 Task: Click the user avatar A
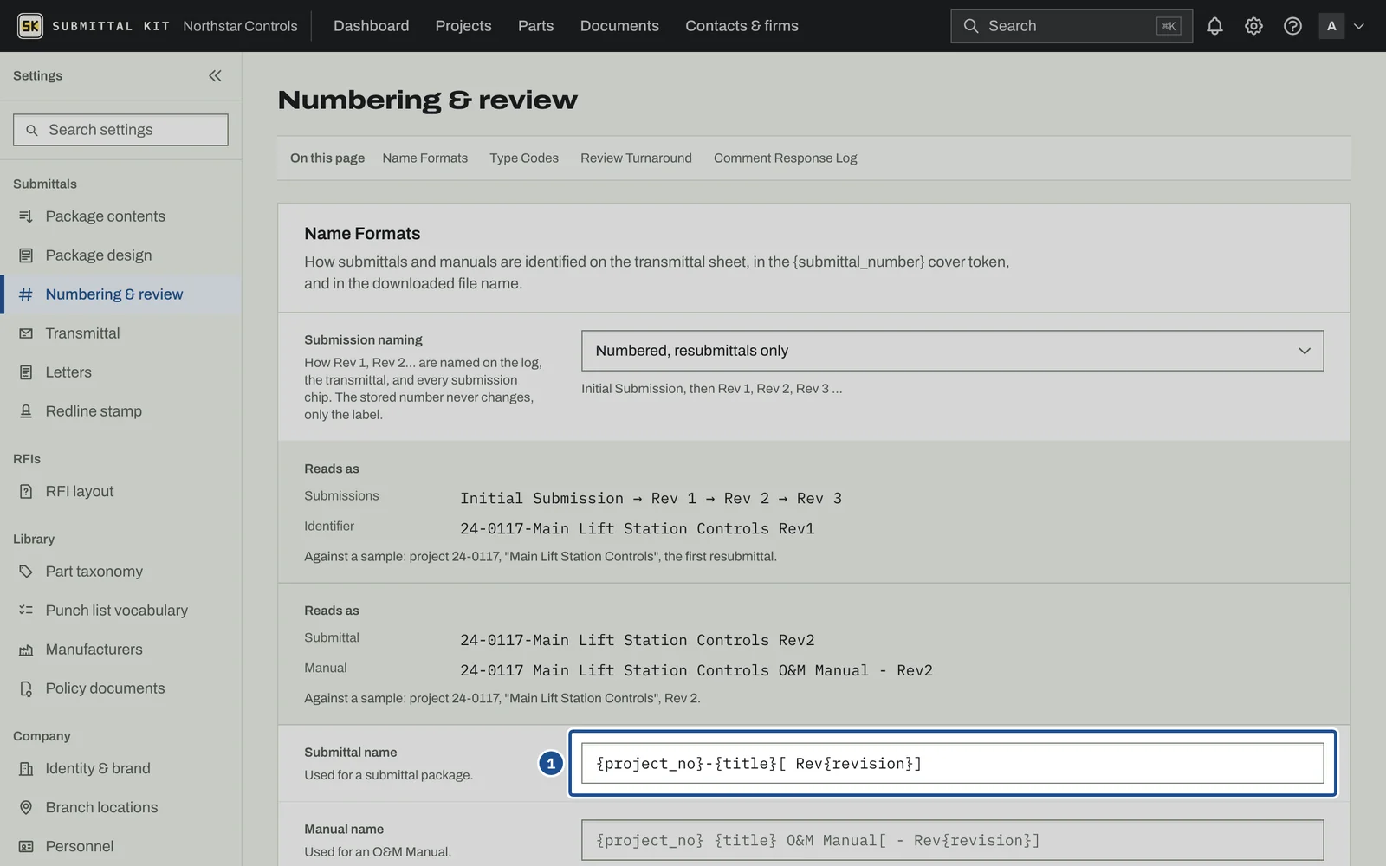tap(1331, 26)
